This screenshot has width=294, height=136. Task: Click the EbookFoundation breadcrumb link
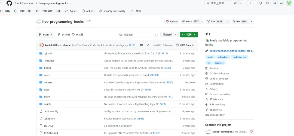point(24,3)
